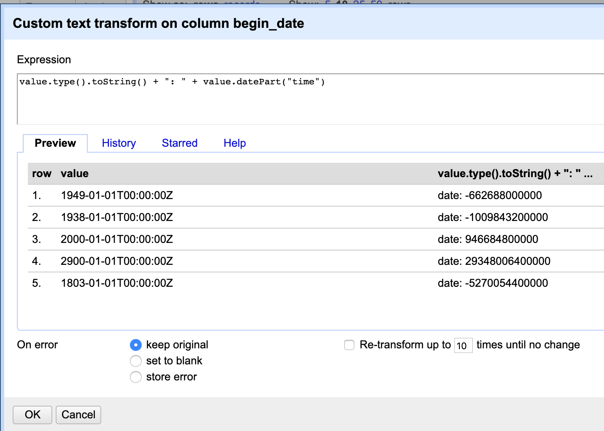Click value 2000-01-01T00:00:00Z in row 3
This screenshot has width=604, height=431.
[x=117, y=239]
